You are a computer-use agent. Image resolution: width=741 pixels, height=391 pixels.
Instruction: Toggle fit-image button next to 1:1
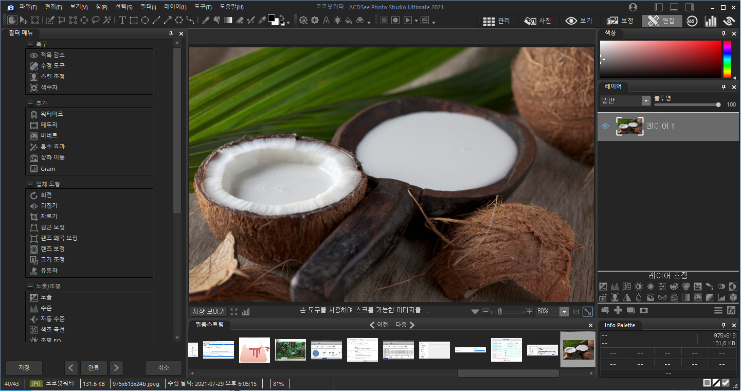pos(588,312)
